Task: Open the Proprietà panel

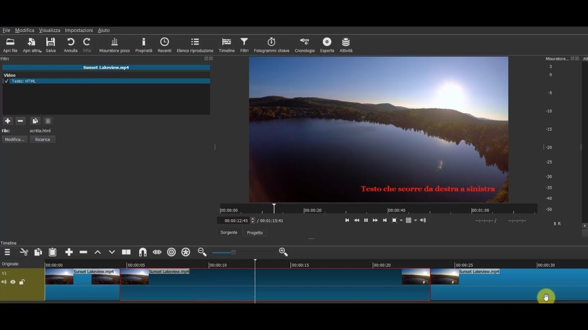Action: pos(144,44)
